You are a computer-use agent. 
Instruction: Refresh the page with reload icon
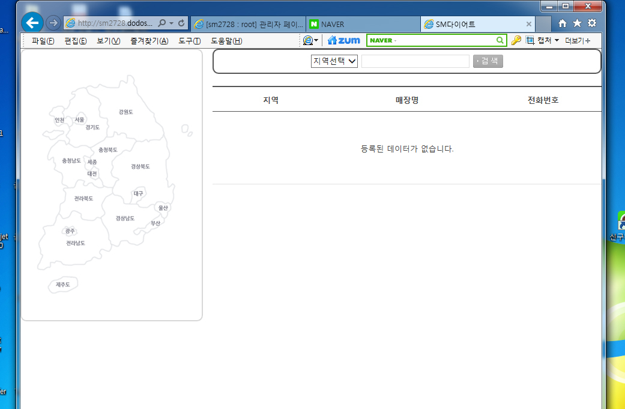tap(181, 23)
